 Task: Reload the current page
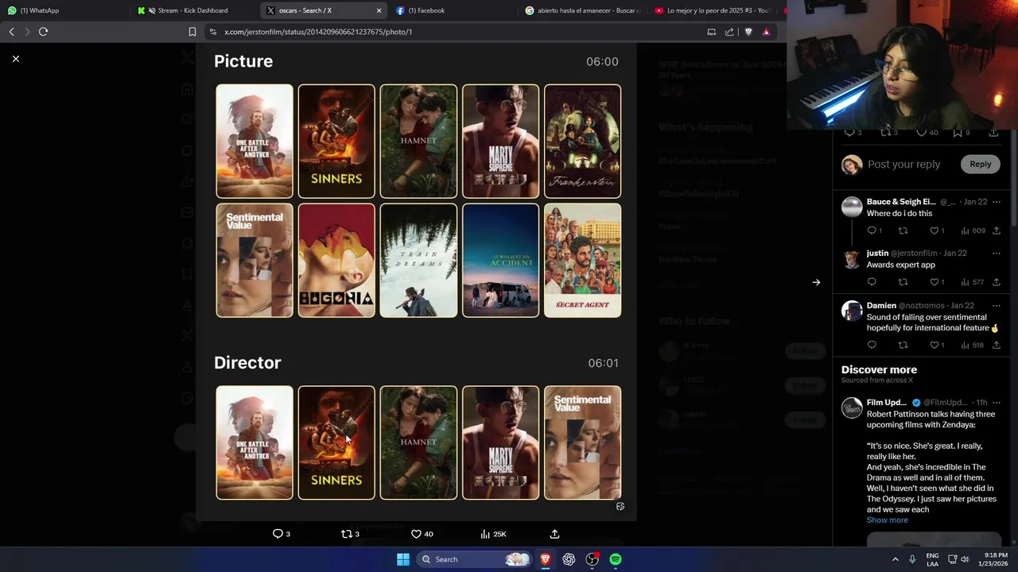pos(43,32)
